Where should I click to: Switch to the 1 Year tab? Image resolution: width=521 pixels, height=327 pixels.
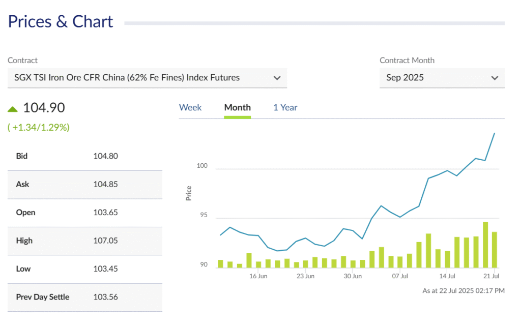[285, 108]
